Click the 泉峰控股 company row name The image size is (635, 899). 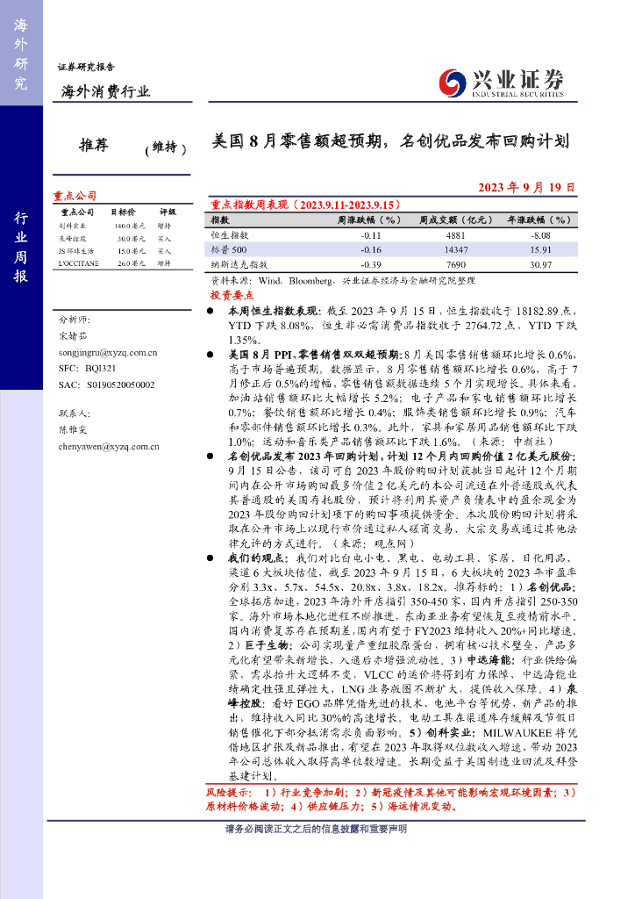pos(72,239)
